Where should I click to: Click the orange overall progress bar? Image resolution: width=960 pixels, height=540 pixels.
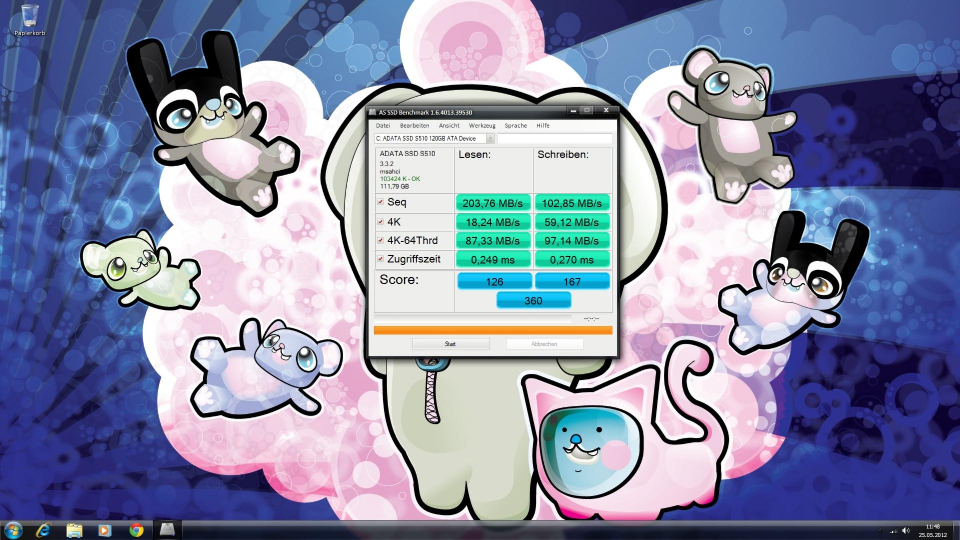493,330
